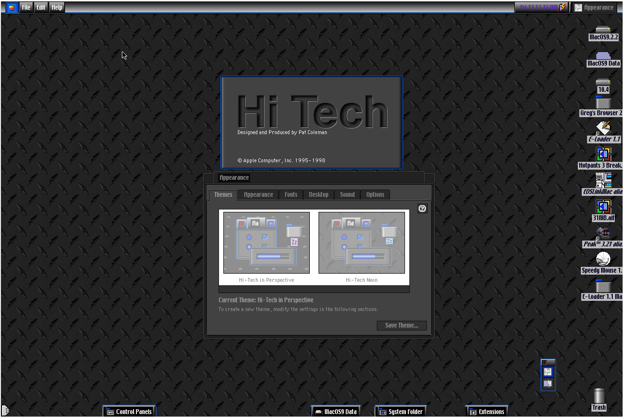Open the Edit menu

point(41,7)
